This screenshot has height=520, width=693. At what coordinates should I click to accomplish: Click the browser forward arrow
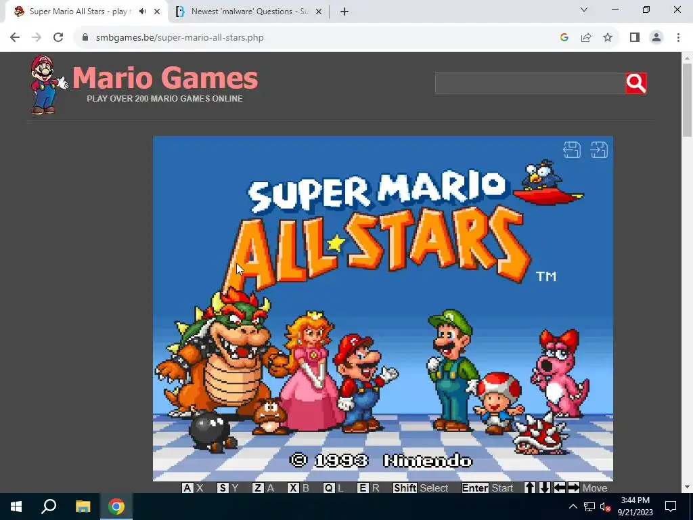pyautogui.click(x=37, y=38)
